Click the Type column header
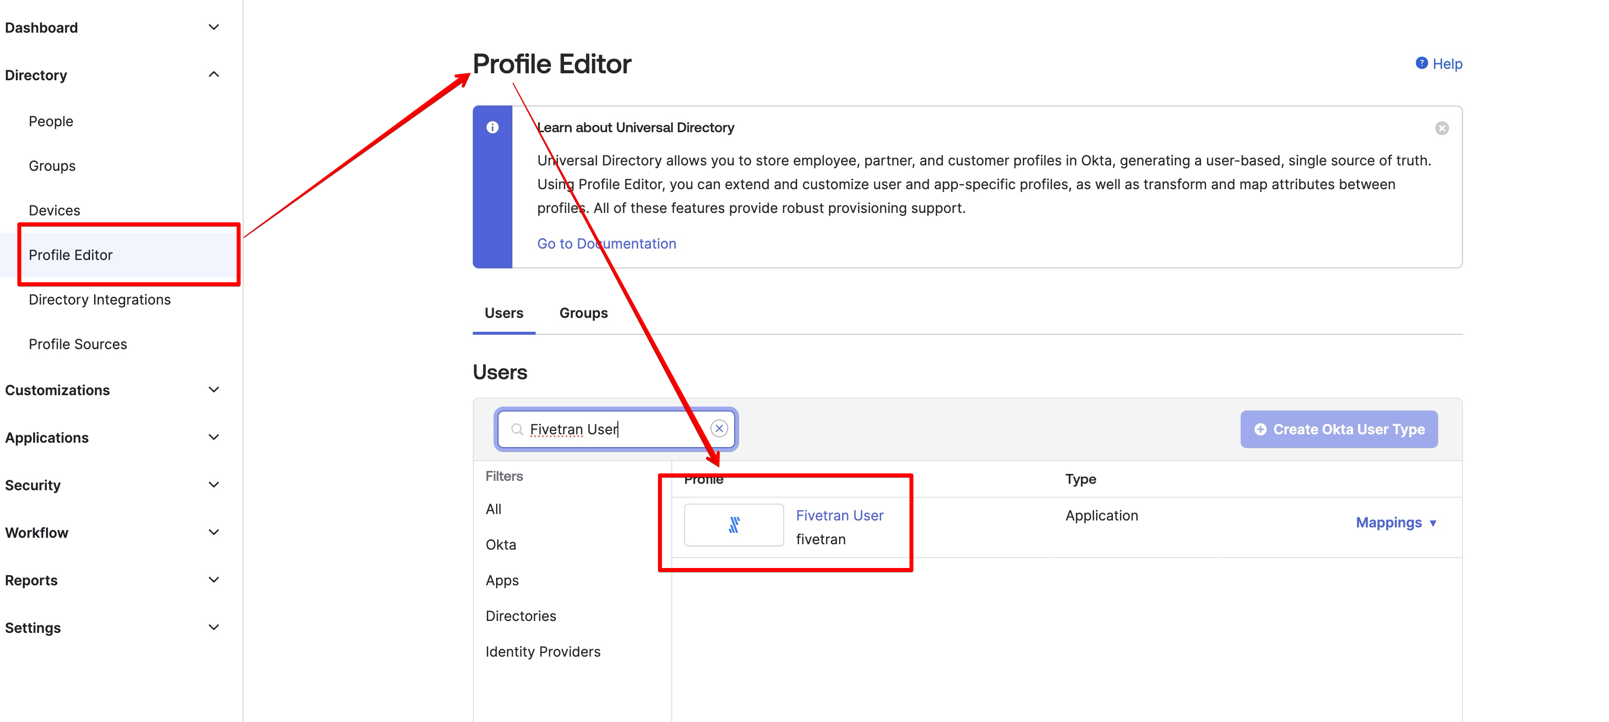The height and width of the screenshot is (722, 1609). (x=1081, y=479)
